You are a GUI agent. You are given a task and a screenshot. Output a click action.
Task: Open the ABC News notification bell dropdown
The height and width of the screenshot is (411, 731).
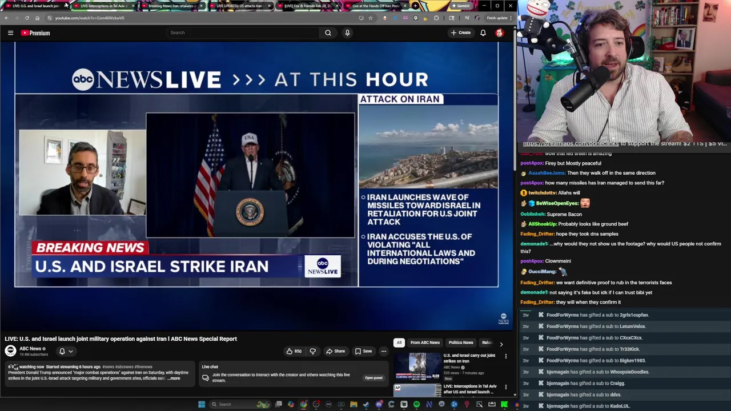(66, 351)
